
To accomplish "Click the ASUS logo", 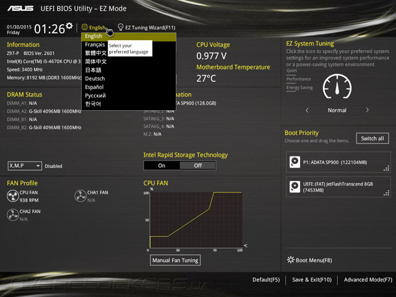I will point(20,9).
